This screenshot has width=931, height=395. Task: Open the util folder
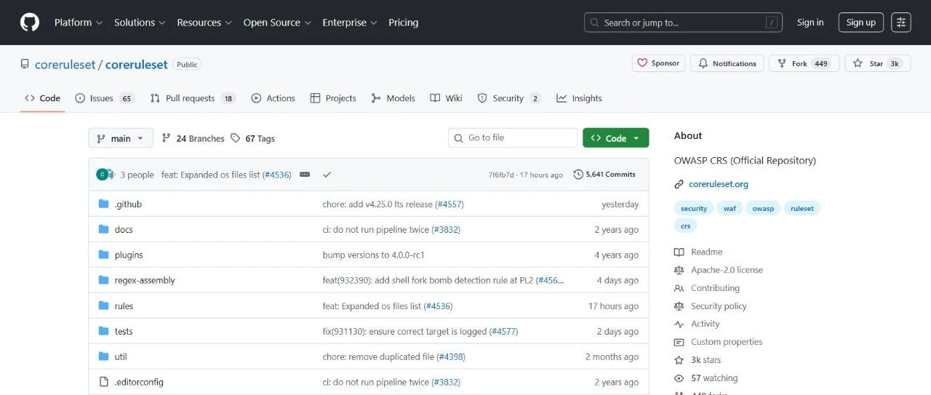(x=121, y=356)
